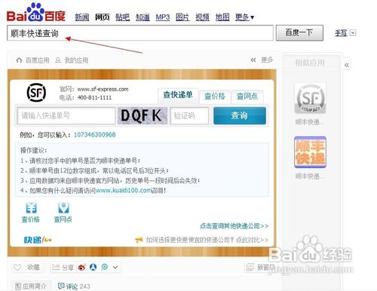Open the 知道 link

143,17
